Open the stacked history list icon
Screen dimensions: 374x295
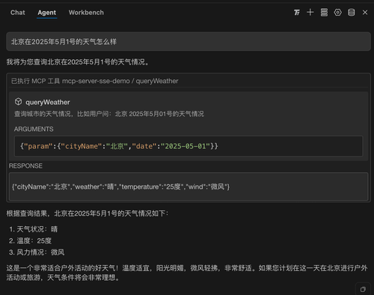[x=324, y=12]
